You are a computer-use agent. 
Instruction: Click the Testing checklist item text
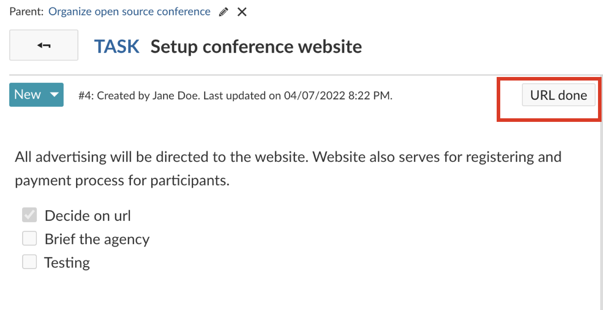pos(67,263)
